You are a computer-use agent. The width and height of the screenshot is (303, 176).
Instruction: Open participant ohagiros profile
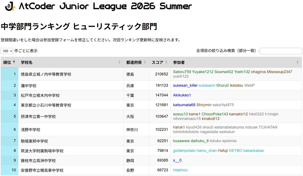(259, 72)
